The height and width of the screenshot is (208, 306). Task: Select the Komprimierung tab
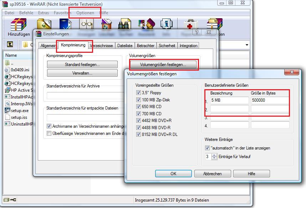pyautogui.click(x=73, y=45)
